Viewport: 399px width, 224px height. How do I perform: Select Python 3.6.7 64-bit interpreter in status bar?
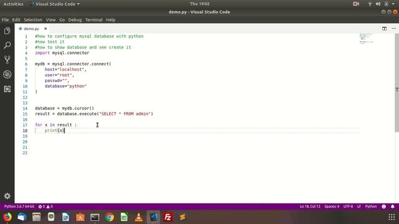(19, 207)
